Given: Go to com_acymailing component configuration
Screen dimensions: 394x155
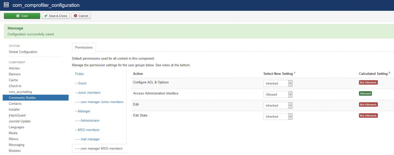Looking at the screenshot, I should coord(20,92).
